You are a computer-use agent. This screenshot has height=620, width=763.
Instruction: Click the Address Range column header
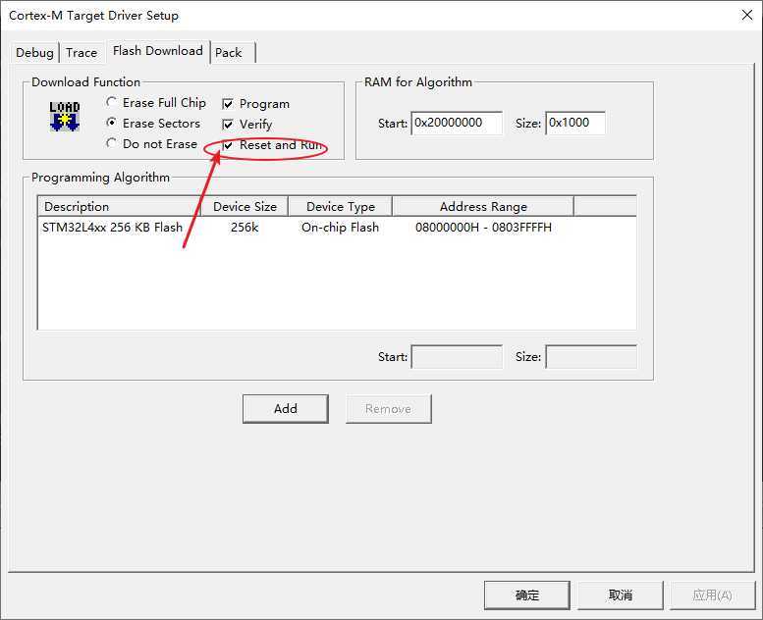point(483,207)
